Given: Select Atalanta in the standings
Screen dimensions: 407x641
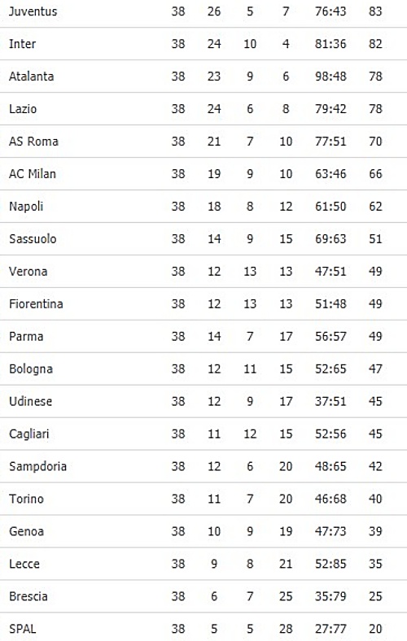Looking at the screenshot, I should [x=32, y=76].
